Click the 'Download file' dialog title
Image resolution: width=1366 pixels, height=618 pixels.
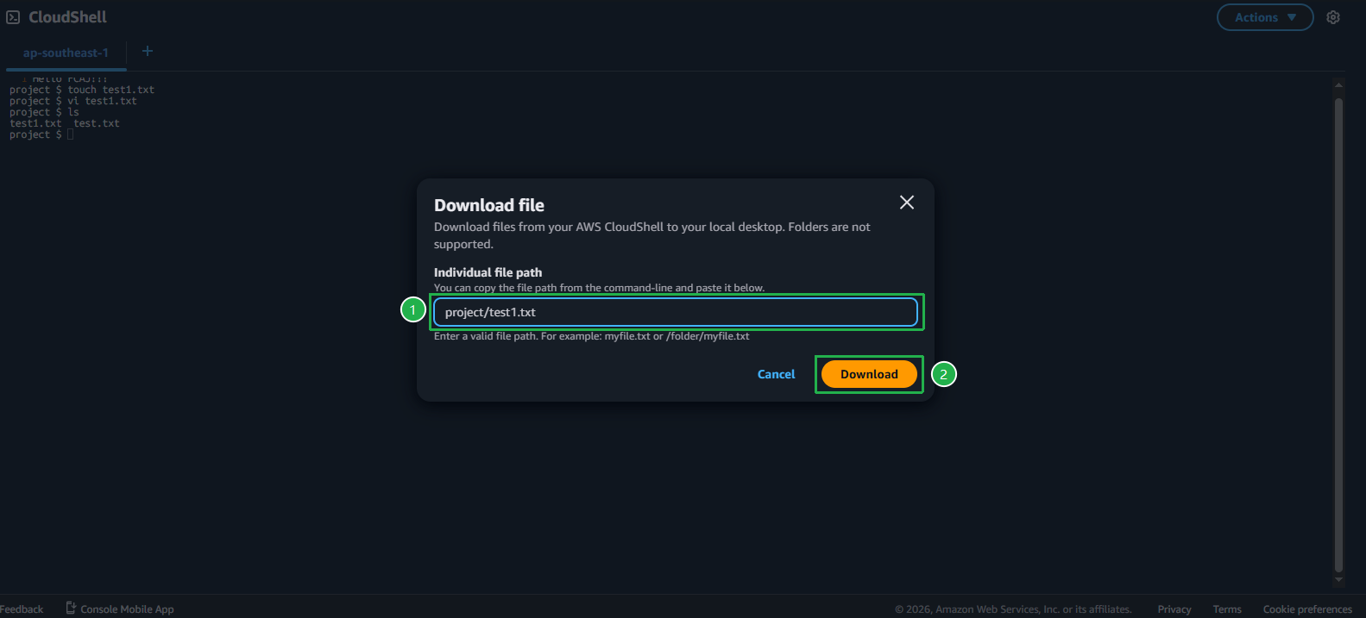pyautogui.click(x=489, y=205)
